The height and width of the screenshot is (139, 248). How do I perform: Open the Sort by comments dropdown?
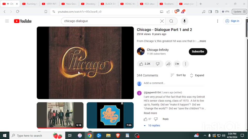(x=178, y=75)
